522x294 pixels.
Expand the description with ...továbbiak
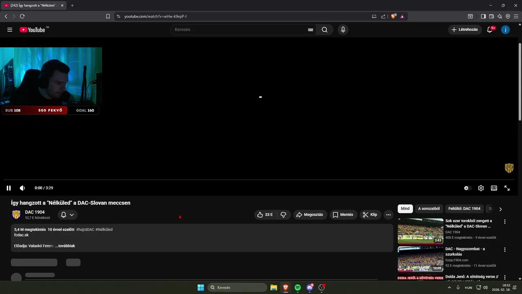coord(65,246)
